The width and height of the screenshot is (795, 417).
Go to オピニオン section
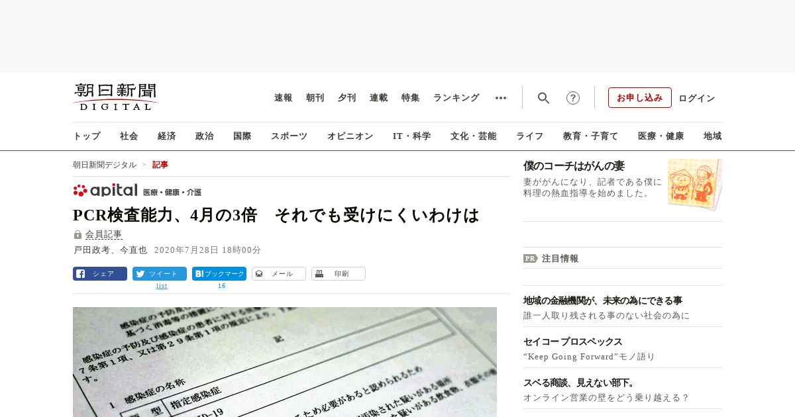click(x=350, y=136)
